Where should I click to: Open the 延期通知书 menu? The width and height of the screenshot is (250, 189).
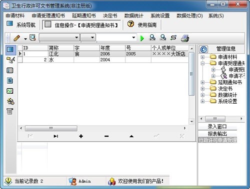click(84, 16)
